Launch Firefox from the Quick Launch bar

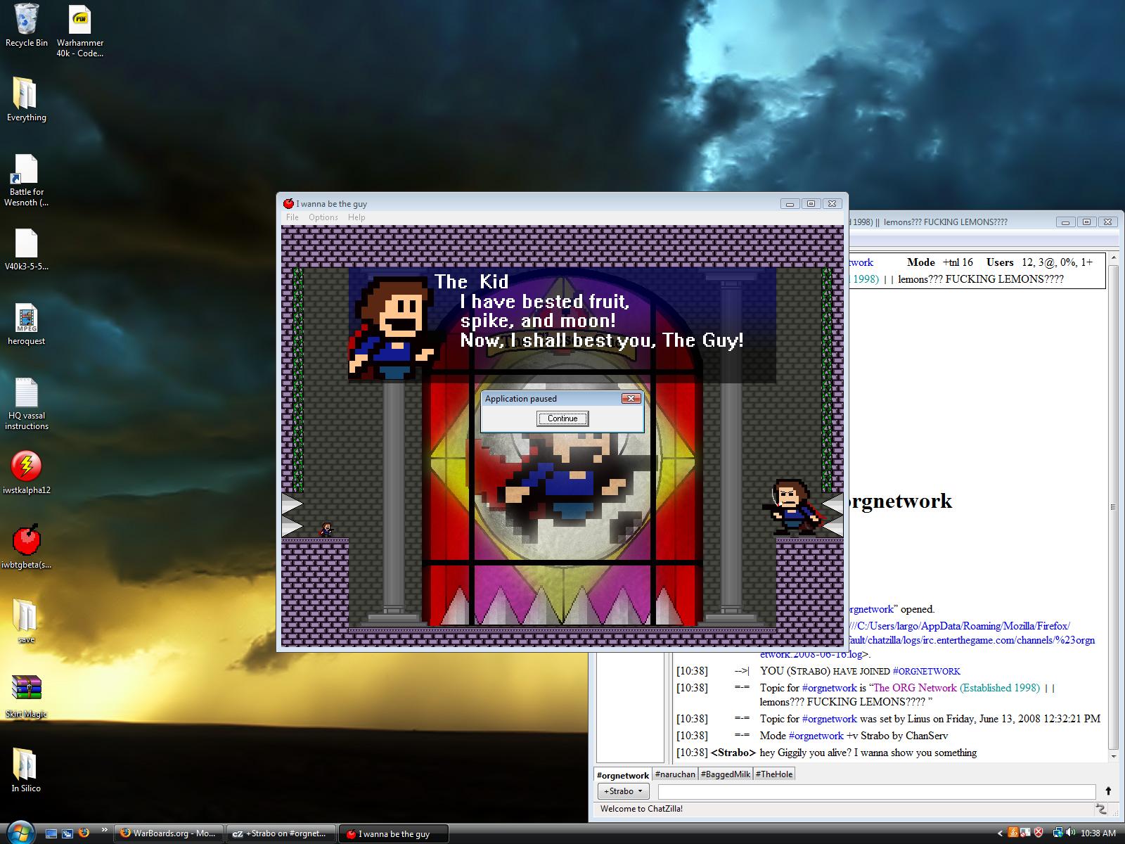tap(84, 833)
